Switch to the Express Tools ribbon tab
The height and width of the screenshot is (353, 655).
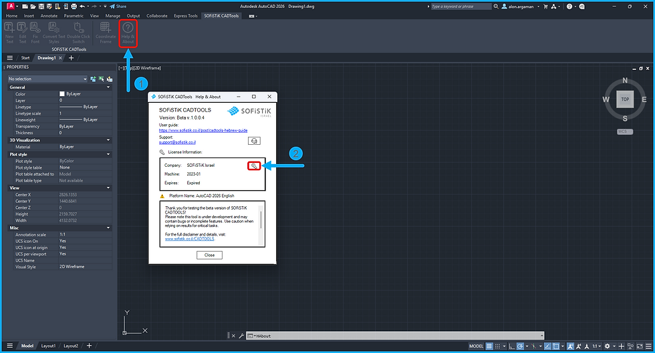[x=186, y=16]
